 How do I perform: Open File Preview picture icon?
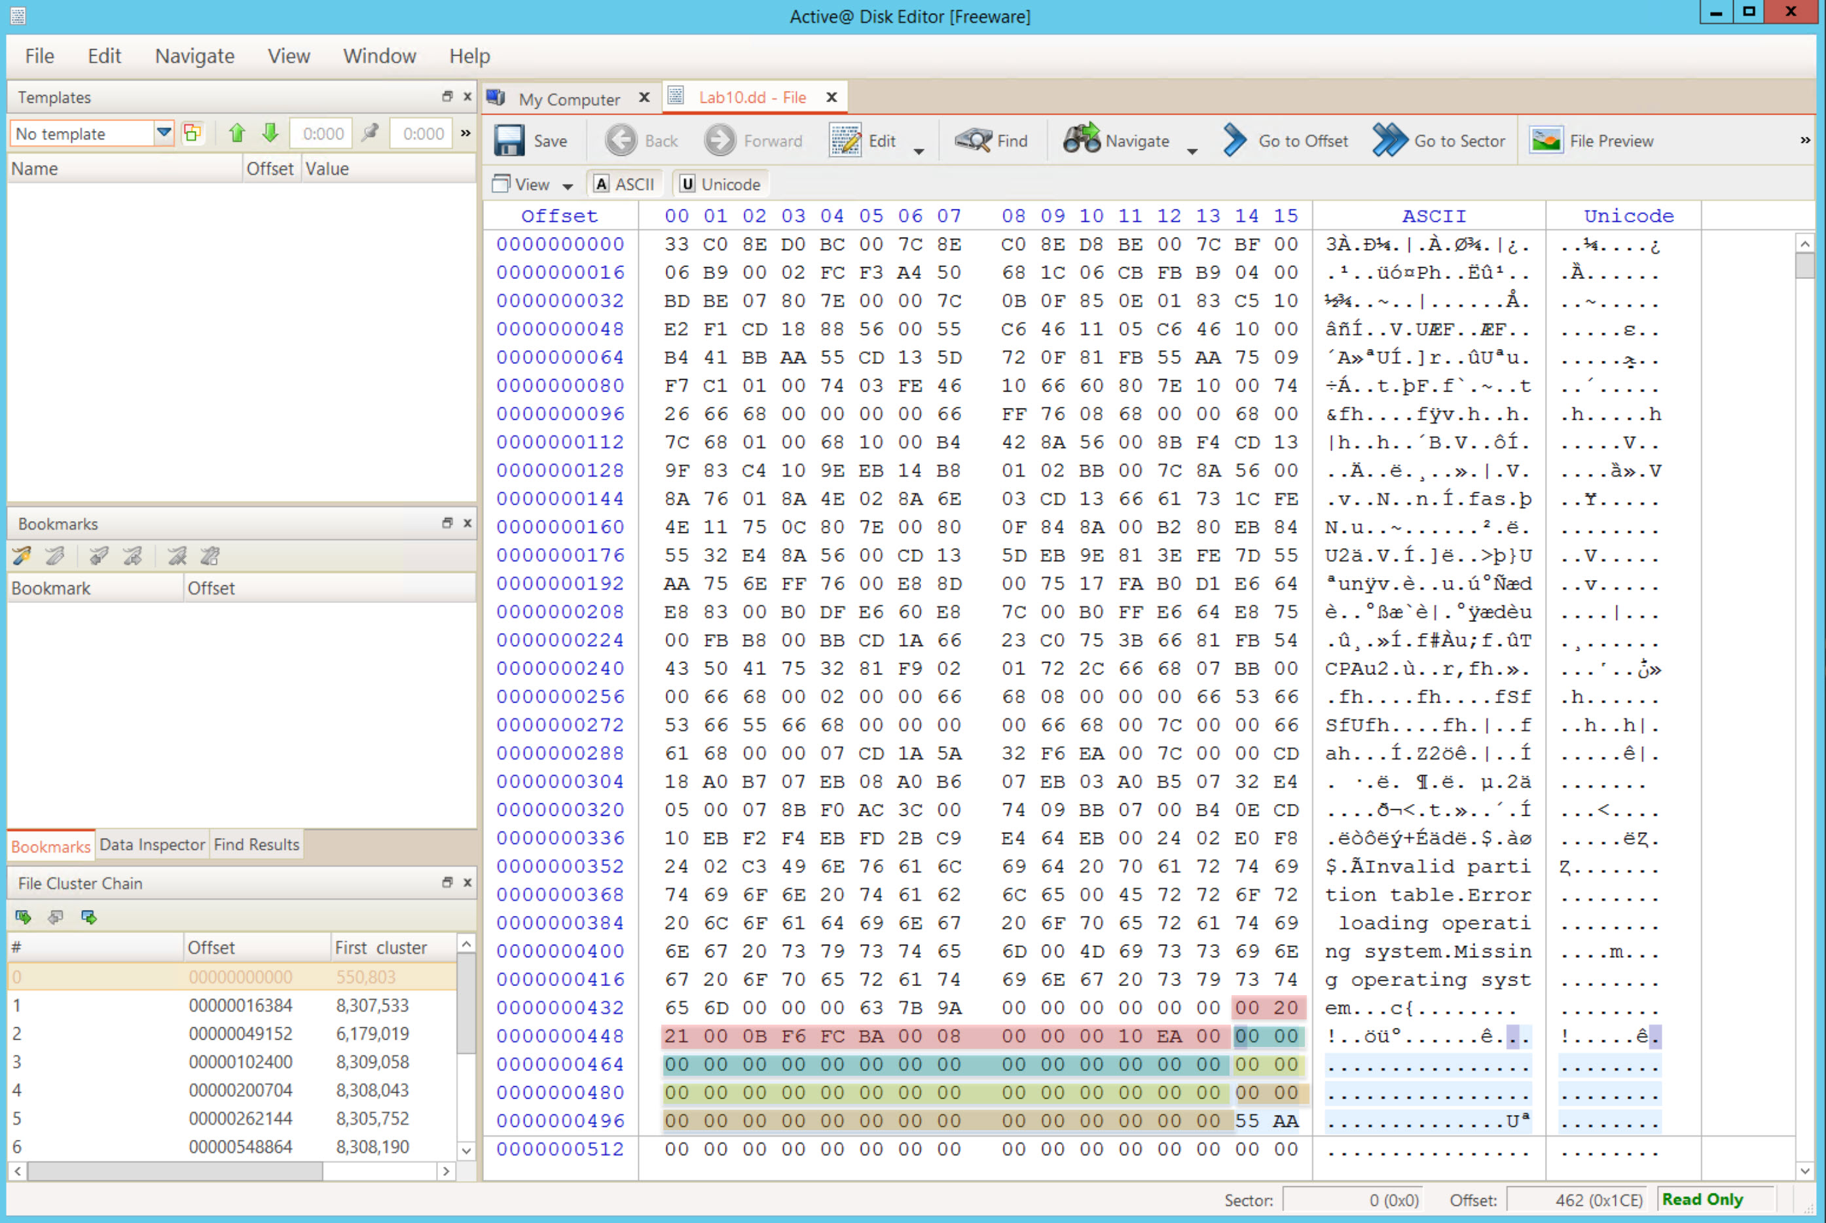pyautogui.click(x=1545, y=141)
